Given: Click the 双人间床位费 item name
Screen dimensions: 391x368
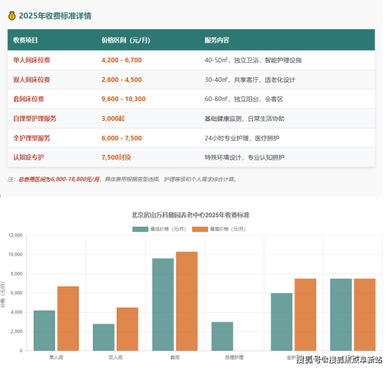Looking at the screenshot, I should click(x=32, y=80).
